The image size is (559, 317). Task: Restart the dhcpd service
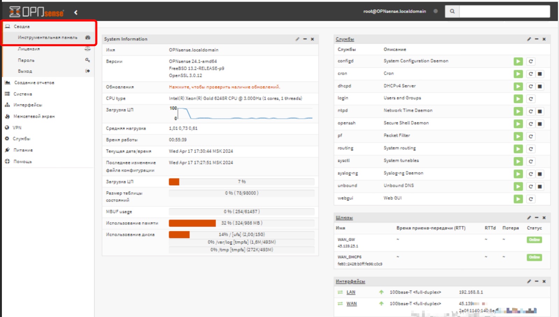[530, 86]
